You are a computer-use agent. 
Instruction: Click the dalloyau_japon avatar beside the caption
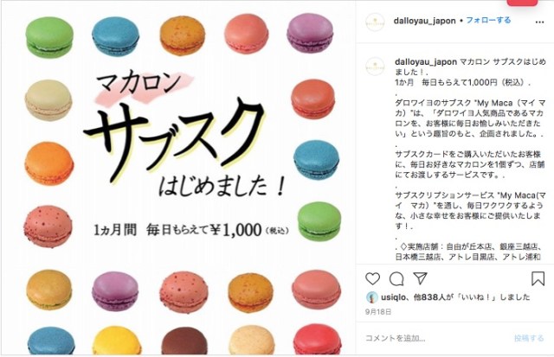375,66
